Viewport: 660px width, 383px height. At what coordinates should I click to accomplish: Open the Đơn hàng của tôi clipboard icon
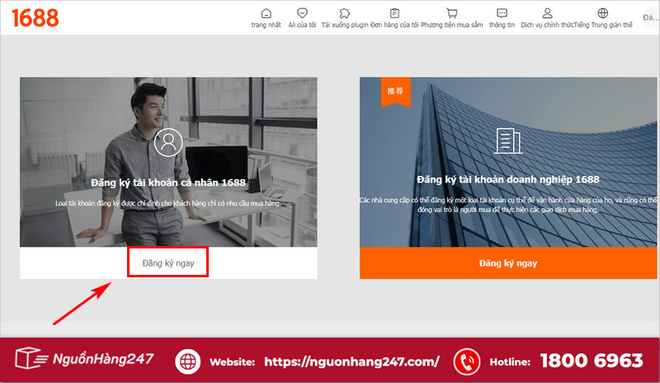coord(394,13)
